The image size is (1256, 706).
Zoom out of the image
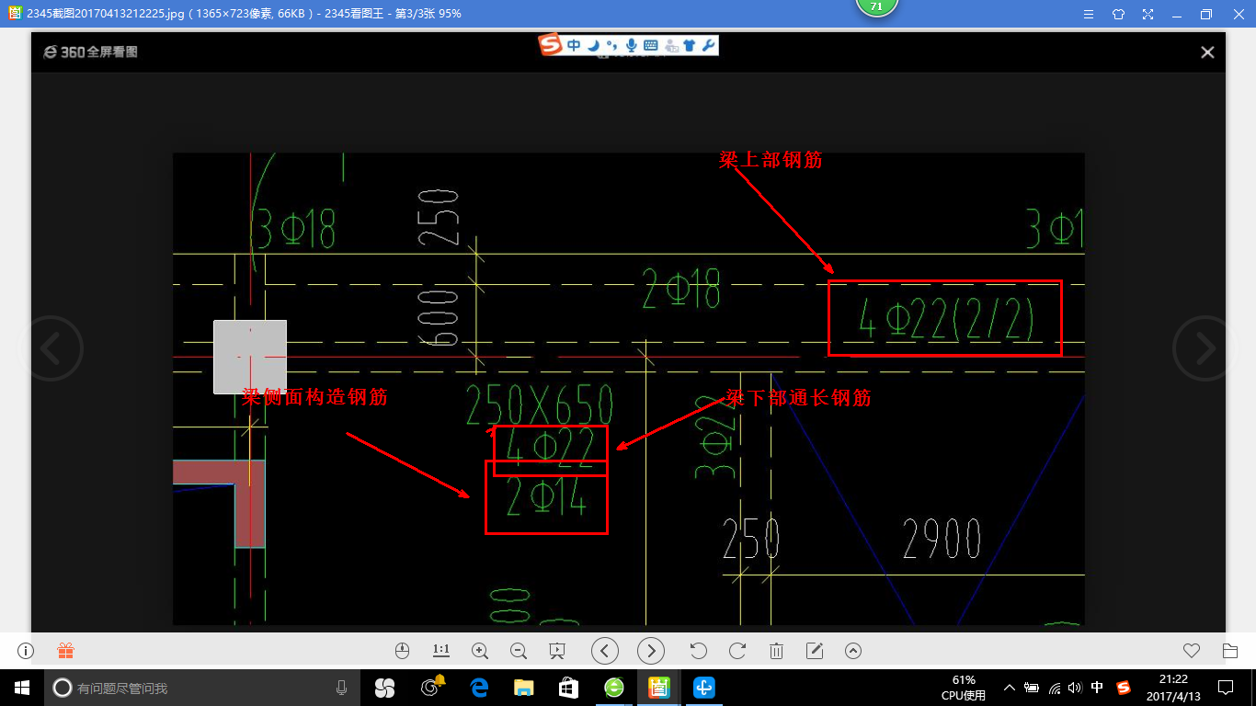(519, 651)
